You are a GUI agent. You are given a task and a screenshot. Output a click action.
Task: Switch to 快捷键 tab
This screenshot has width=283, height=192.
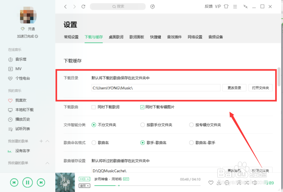pos(156,37)
